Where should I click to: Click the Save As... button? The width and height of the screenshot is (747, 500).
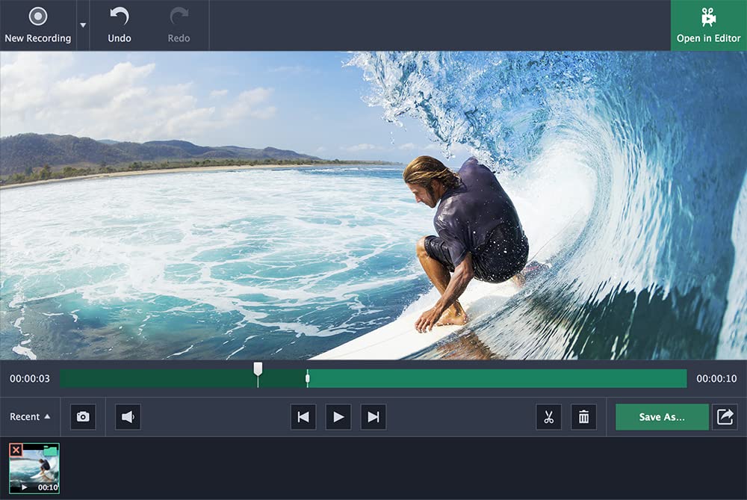click(662, 417)
